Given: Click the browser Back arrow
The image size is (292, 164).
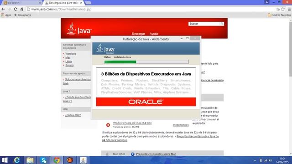Looking at the screenshot, I should pyautogui.click(x=3, y=9).
